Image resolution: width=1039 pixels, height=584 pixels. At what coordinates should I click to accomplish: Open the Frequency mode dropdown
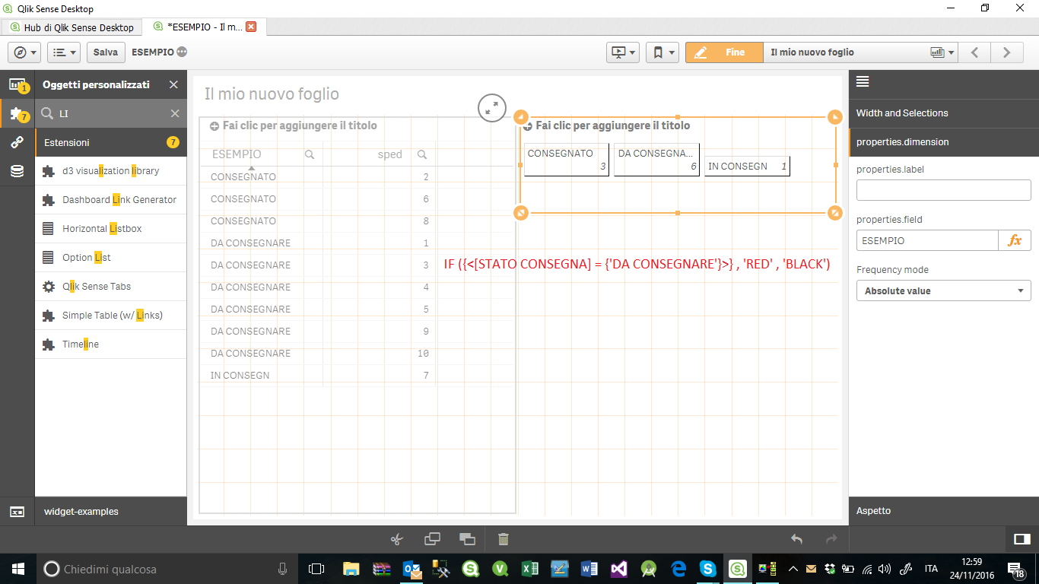943,290
